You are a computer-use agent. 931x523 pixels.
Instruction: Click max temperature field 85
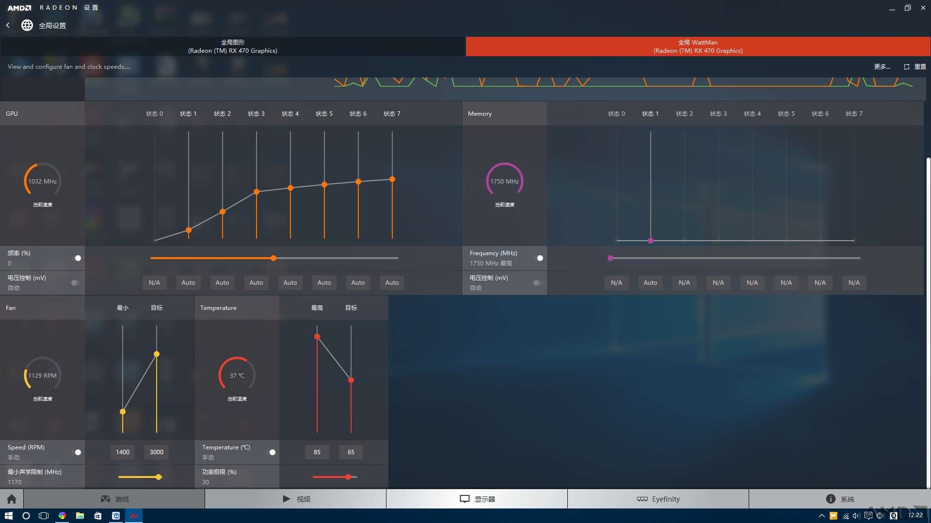[317, 452]
